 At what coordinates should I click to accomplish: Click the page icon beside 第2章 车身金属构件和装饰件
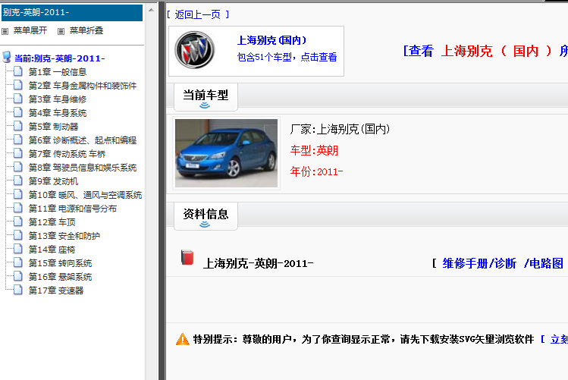point(17,85)
